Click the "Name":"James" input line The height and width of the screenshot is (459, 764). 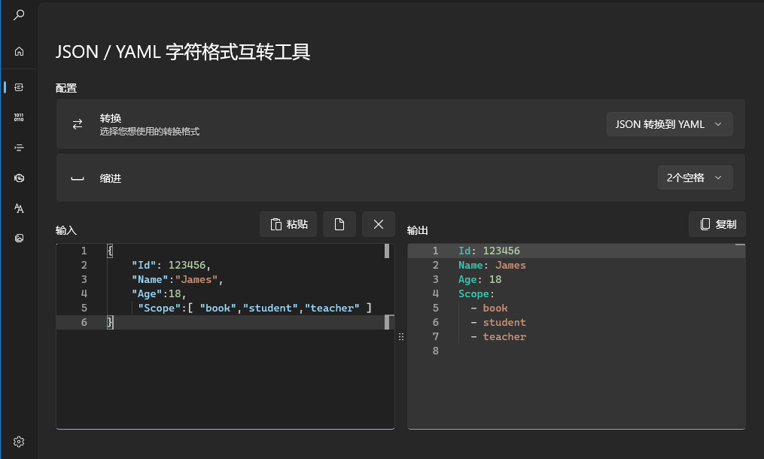(x=178, y=280)
